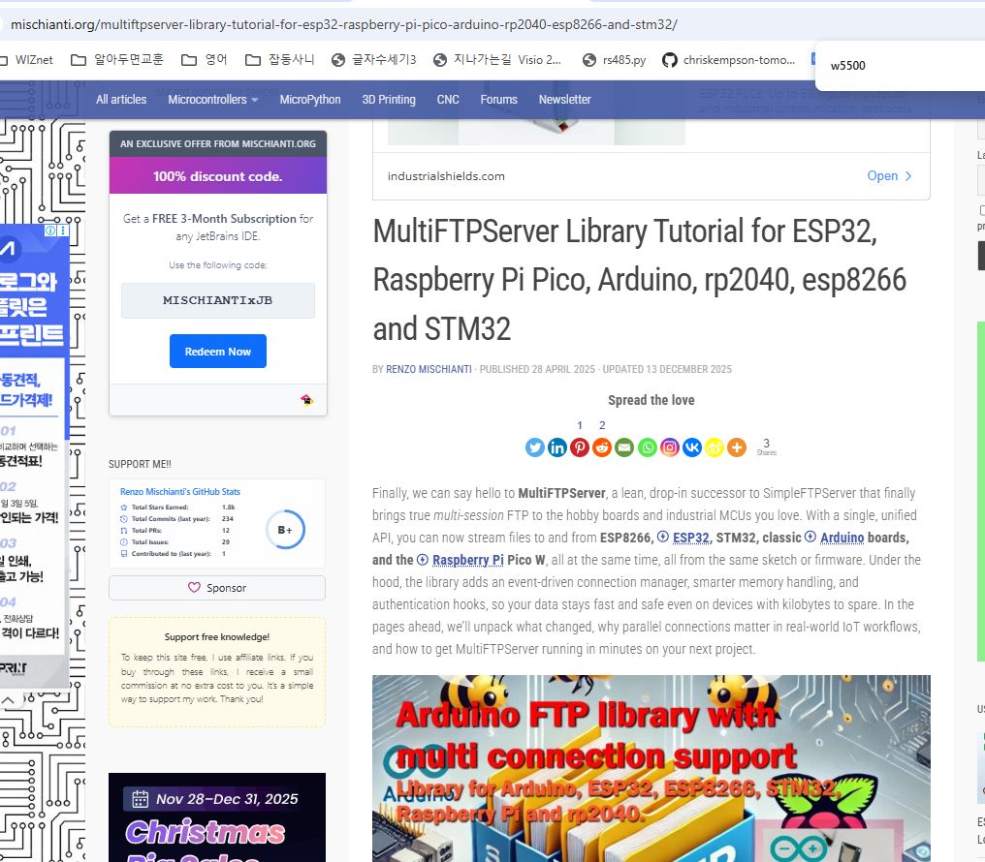
Task: Expand the Microcontrollers menu dropdown
Action: 212,99
